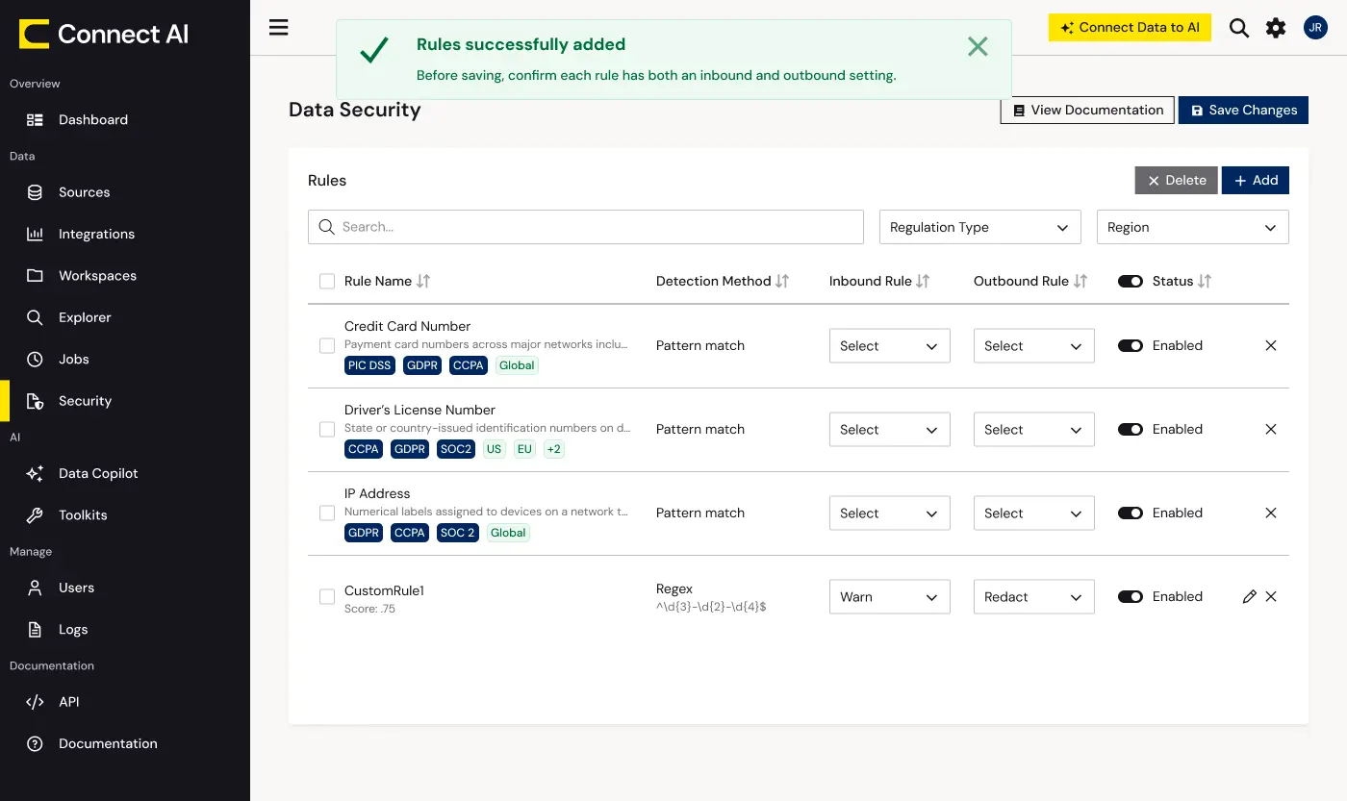Open IP Address inbound rule dropdown

pyautogui.click(x=890, y=513)
